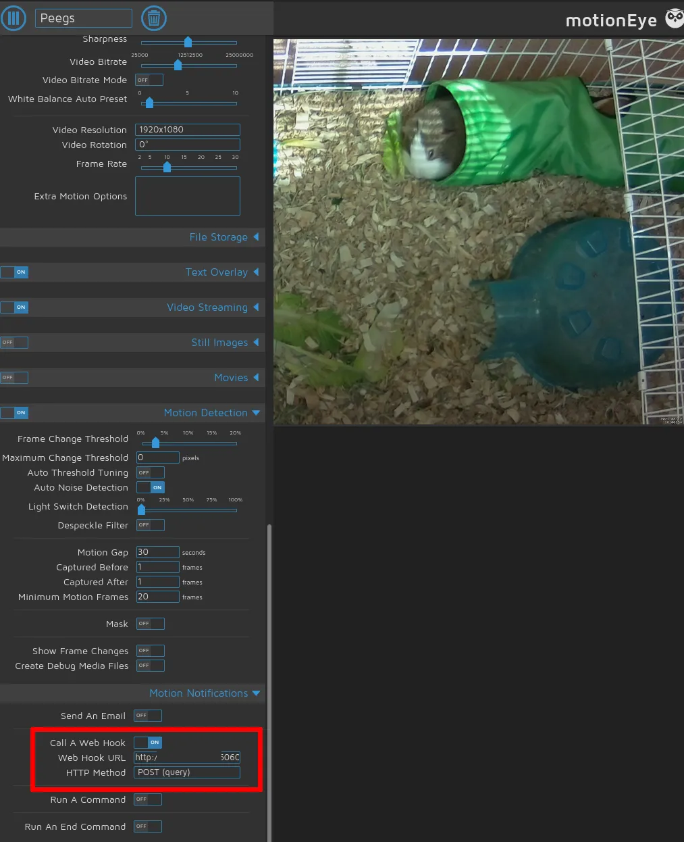Turn on Movies recording
Screen dimensions: 684x842
(x=14, y=377)
